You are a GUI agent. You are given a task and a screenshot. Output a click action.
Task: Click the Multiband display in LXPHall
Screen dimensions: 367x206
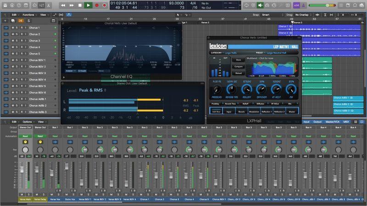coord(272,67)
